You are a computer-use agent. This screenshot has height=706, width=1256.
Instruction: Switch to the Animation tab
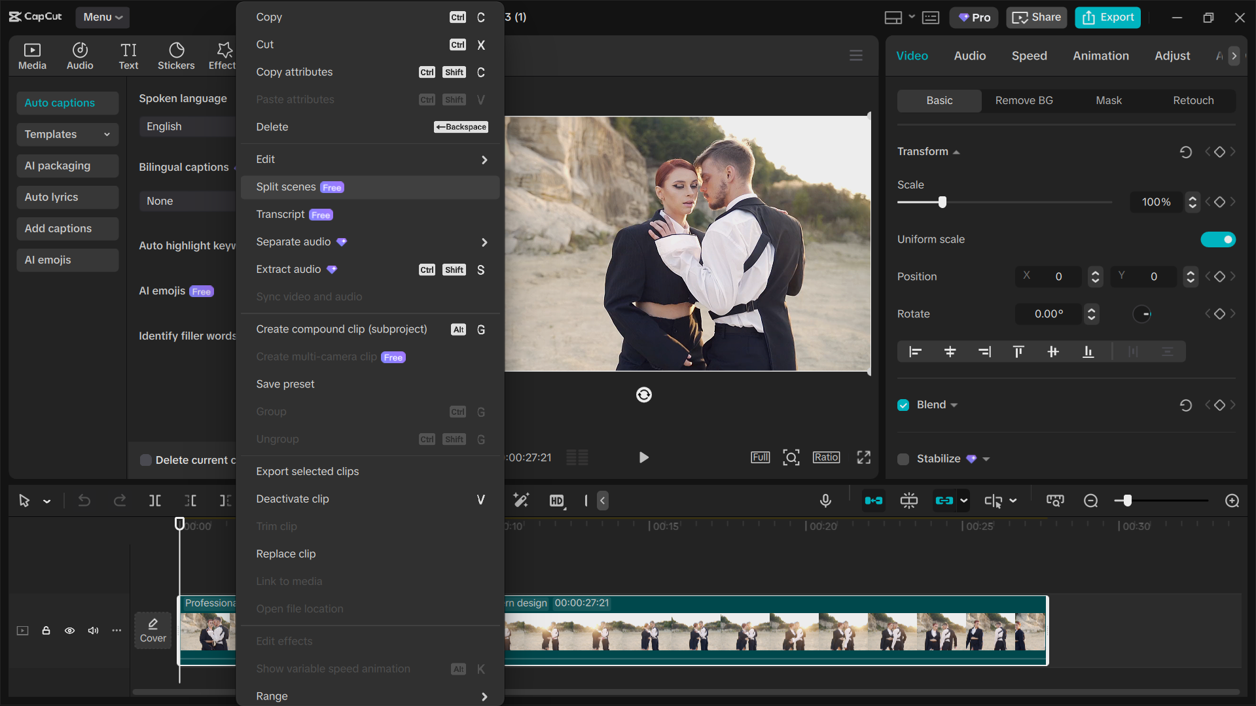point(1100,56)
